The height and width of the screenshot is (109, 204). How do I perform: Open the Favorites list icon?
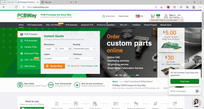(181, 7)
